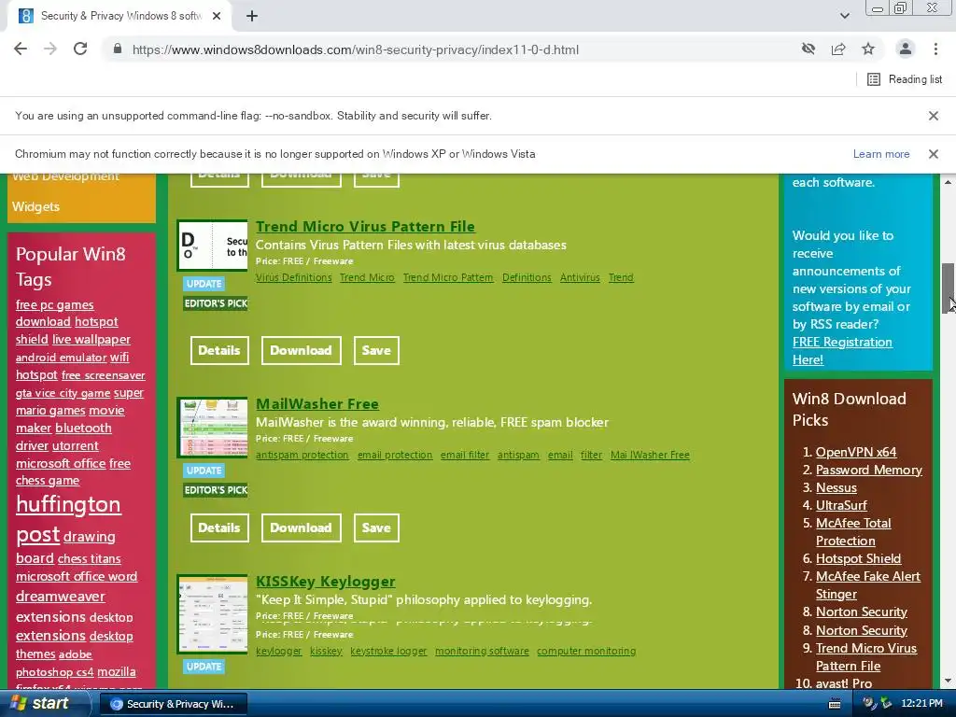Click the keystroke logger tag
The width and height of the screenshot is (956, 717).
click(388, 651)
